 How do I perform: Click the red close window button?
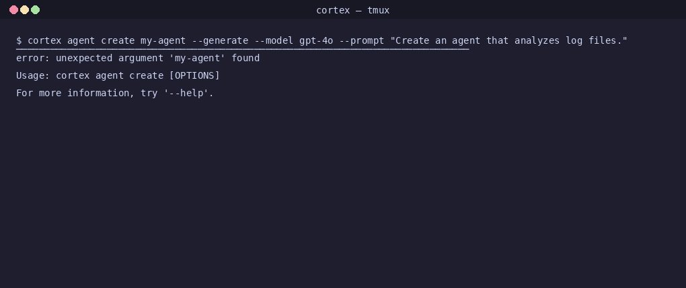tap(13, 10)
